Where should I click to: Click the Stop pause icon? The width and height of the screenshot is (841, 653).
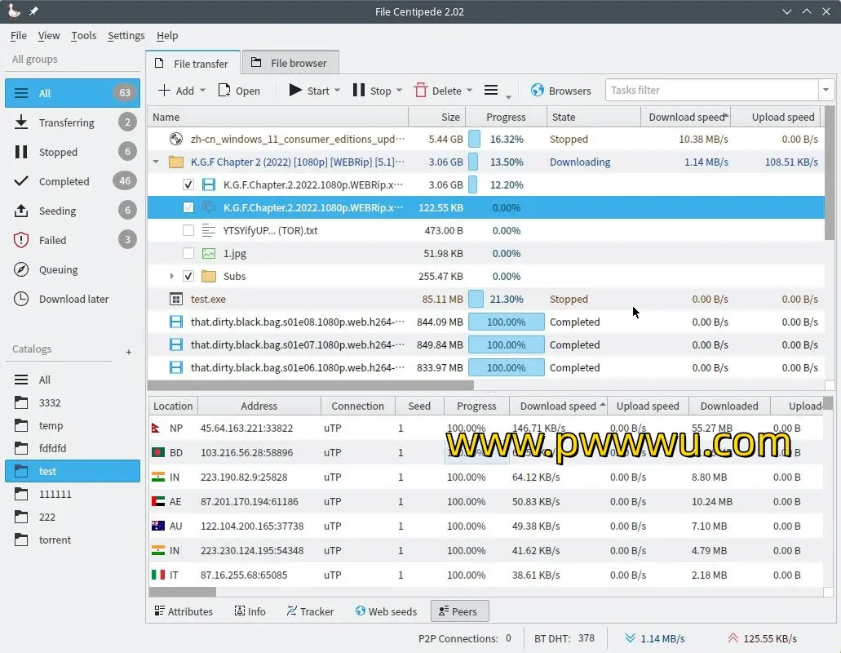[359, 91]
